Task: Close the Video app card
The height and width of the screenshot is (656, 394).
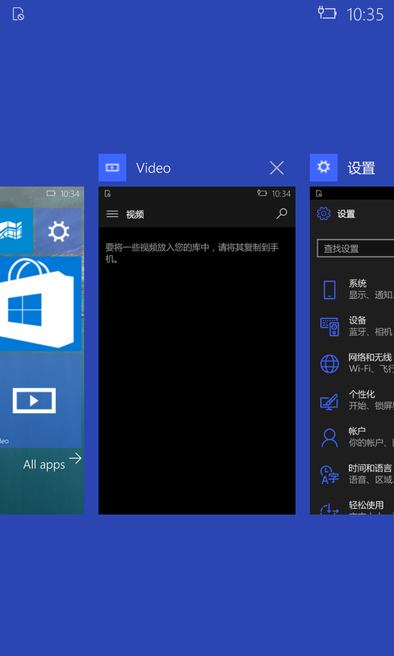Action: pos(277,168)
